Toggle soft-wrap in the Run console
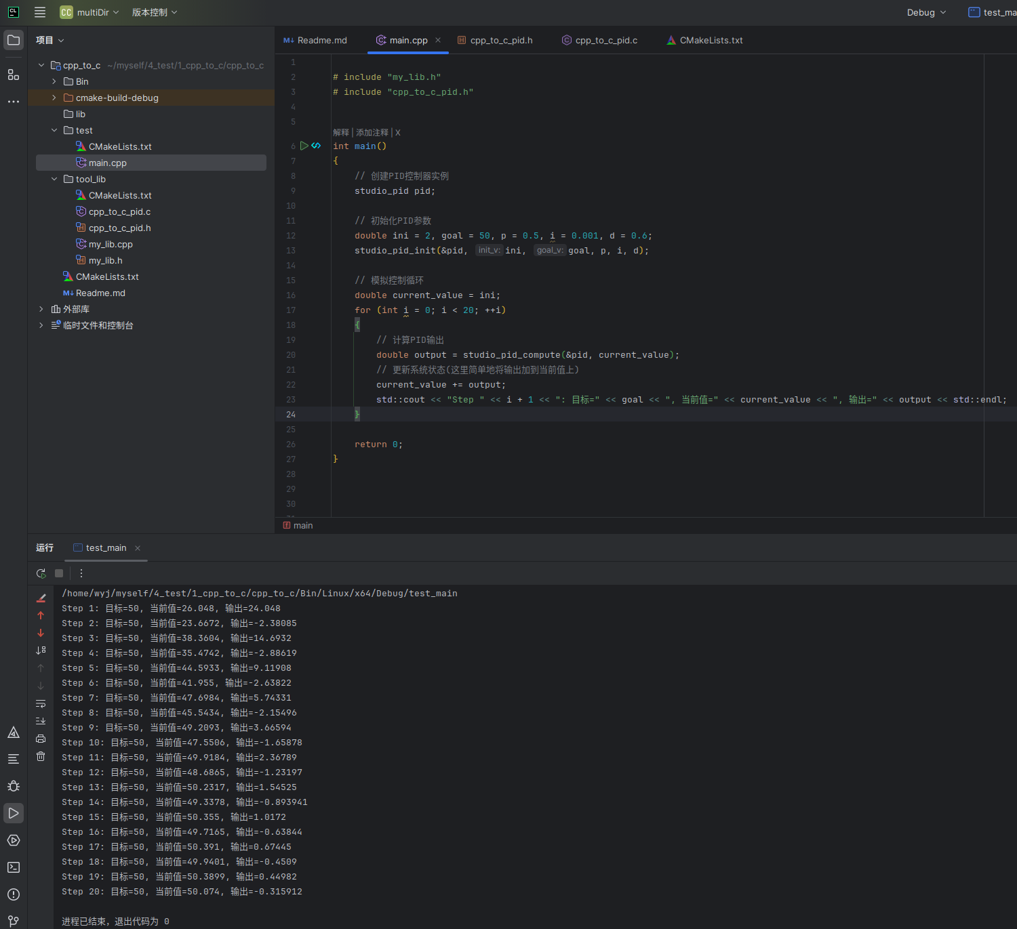Screen dimensions: 1017x929 (x=41, y=703)
